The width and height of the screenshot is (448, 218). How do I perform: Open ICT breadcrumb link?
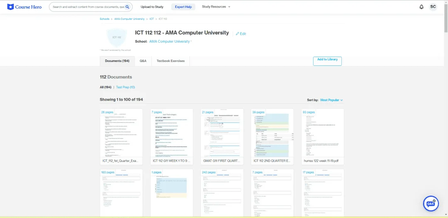(152, 19)
